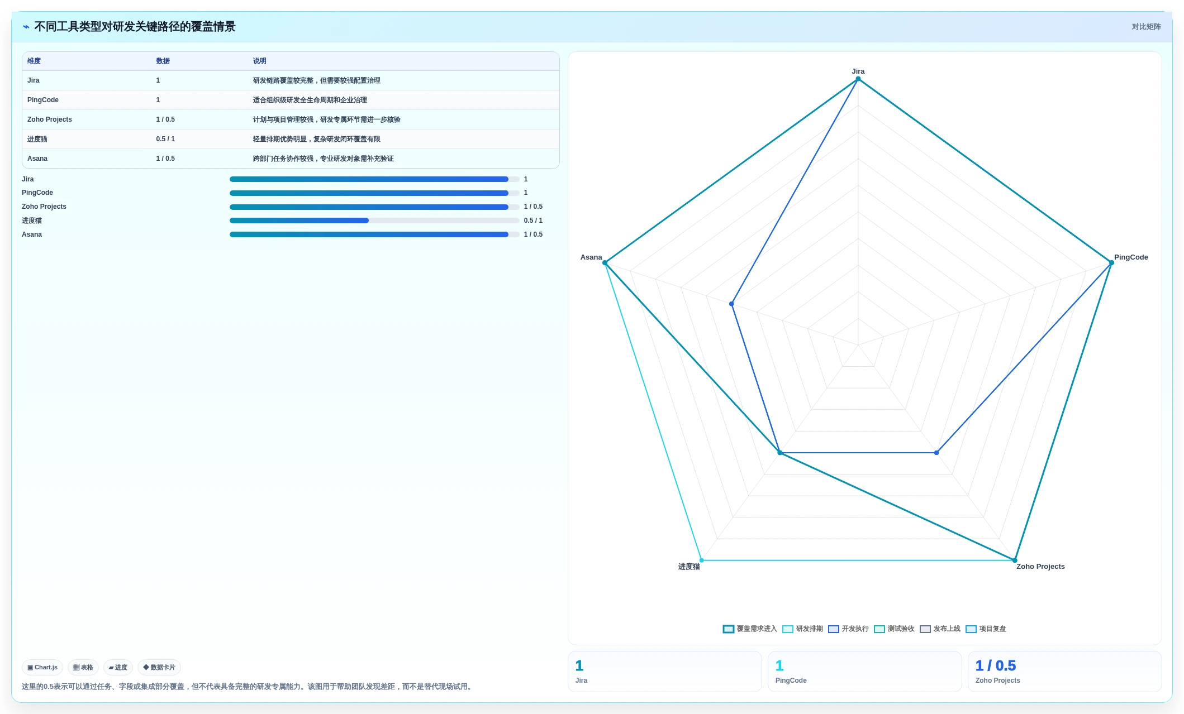Toggle 开发执行 legend swatch

tap(834, 629)
